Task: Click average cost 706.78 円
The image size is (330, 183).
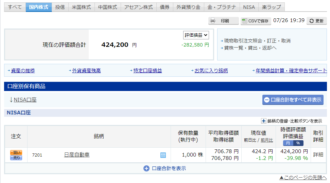Action: 226,151
